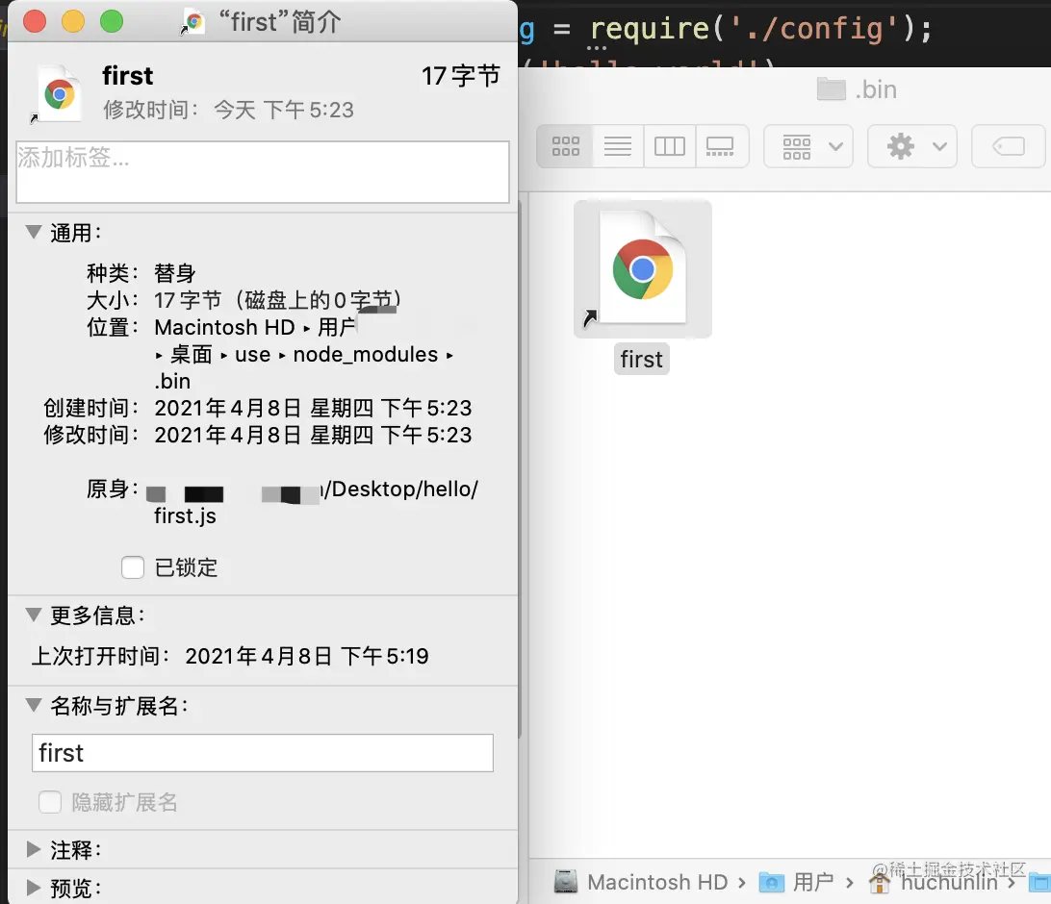Click huchunlin home folder in path bar
This screenshot has width=1051, height=904.
pyautogui.click(x=948, y=883)
